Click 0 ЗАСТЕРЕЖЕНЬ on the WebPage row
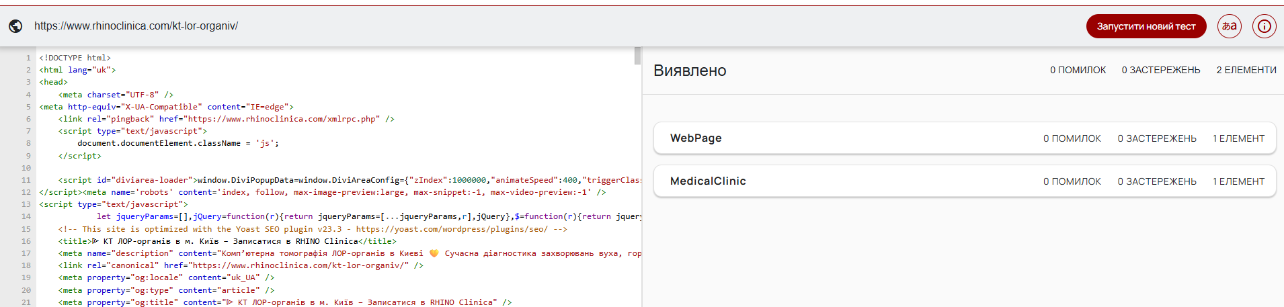 tap(1156, 138)
